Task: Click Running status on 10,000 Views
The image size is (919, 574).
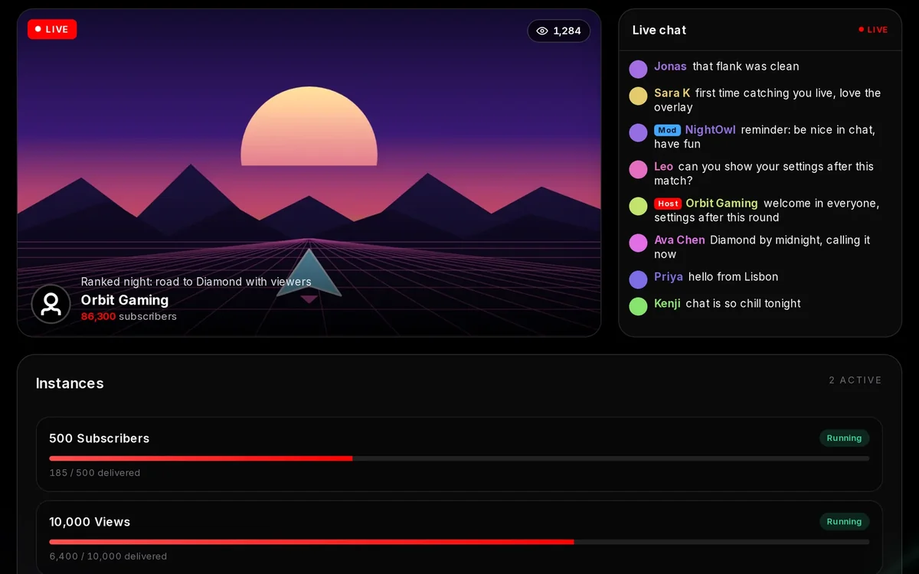Action: [844, 522]
